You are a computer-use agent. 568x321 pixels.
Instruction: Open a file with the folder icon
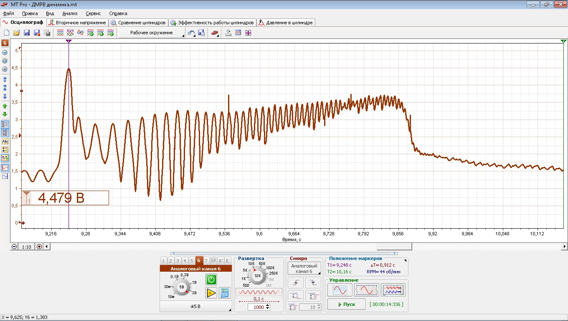click(x=17, y=33)
